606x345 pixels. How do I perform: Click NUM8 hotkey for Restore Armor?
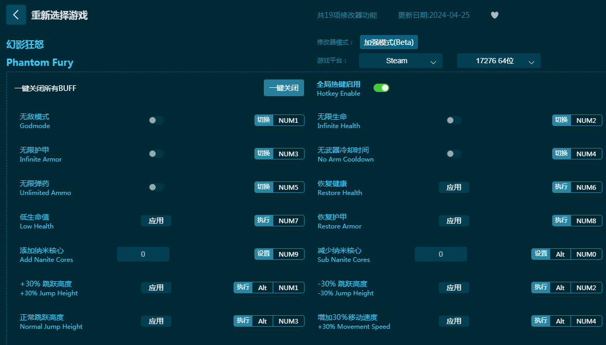pyautogui.click(x=586, y=221)
